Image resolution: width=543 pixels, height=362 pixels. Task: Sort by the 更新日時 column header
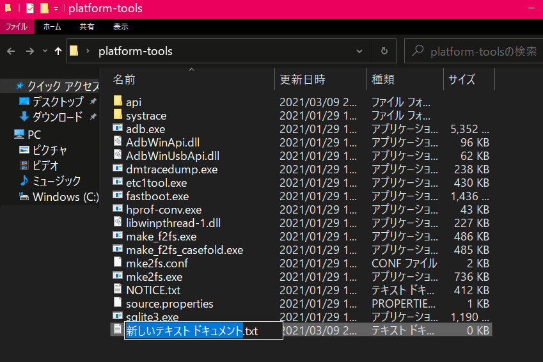[x=303, y=80]
